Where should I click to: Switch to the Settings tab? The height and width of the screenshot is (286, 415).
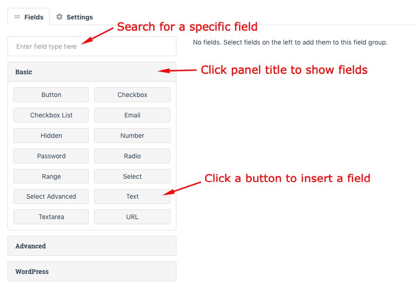(x=79, y=17)
